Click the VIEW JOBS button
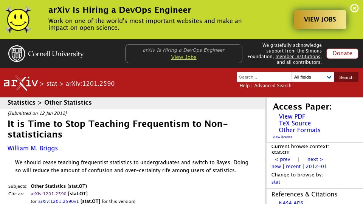The width and height of the screenshot is (363, 204). tap(320, 19)
